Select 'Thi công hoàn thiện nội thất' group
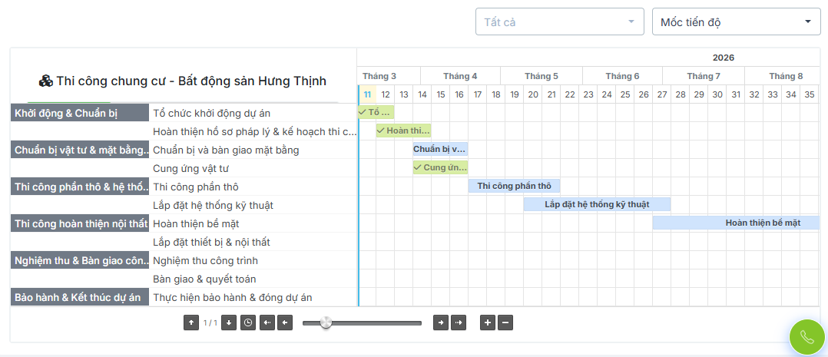Image resolution: width=828 pixels, height=357 pixels. [x=80, y=223]
